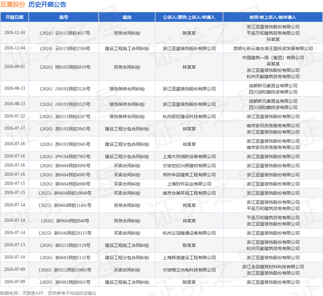Click the date 2026-12-10 cell

(15, 32)
